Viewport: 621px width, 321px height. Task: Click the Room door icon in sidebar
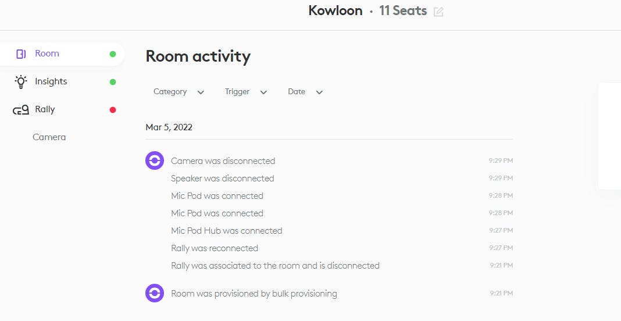[x=21, y=54]
